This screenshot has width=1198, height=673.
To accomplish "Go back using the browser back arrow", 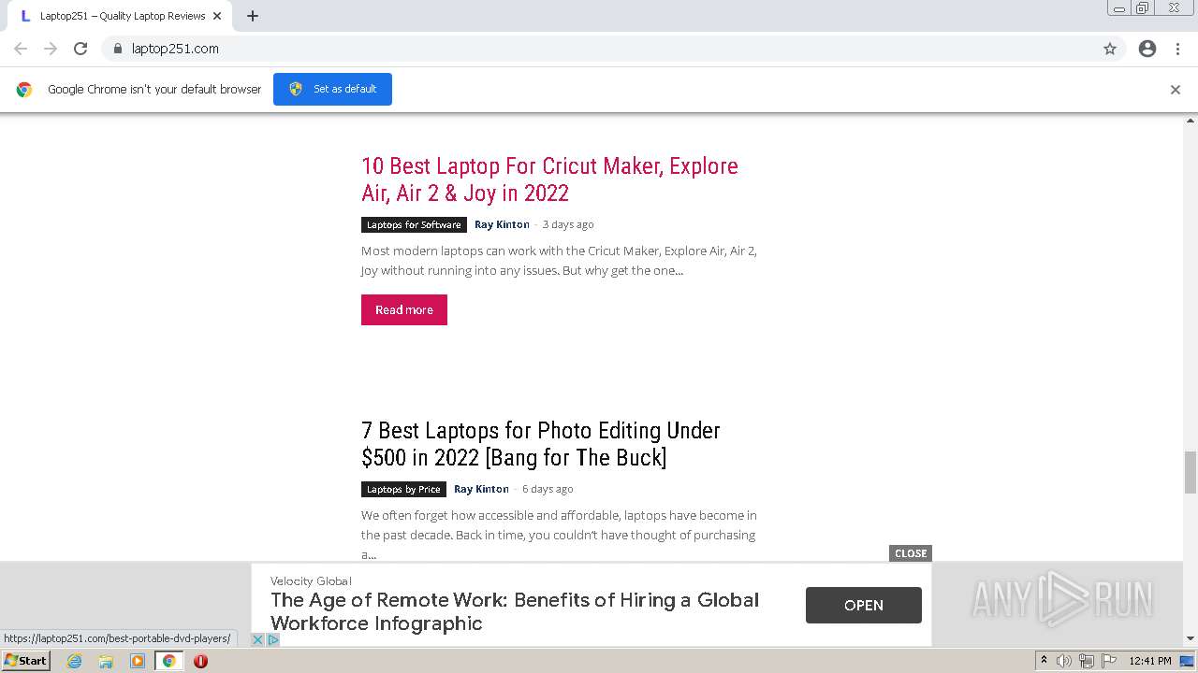I will [21, 49].
